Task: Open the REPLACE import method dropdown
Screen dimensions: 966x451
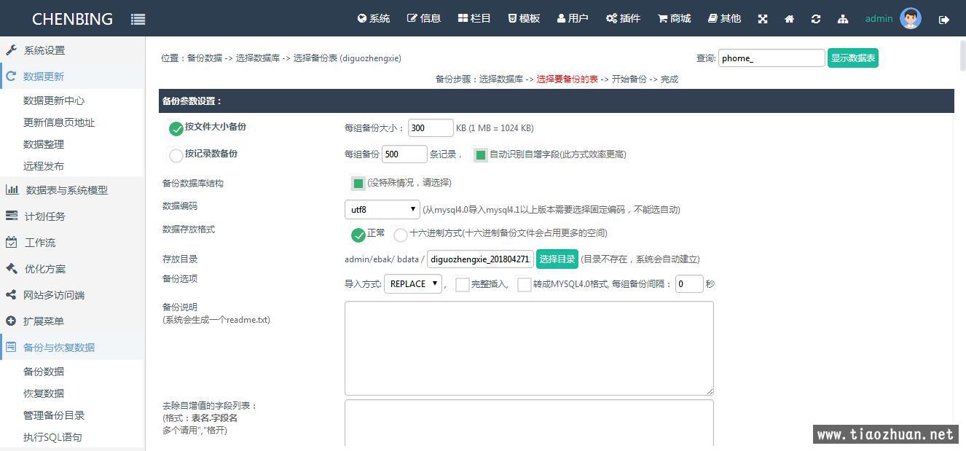Action: 413,284
